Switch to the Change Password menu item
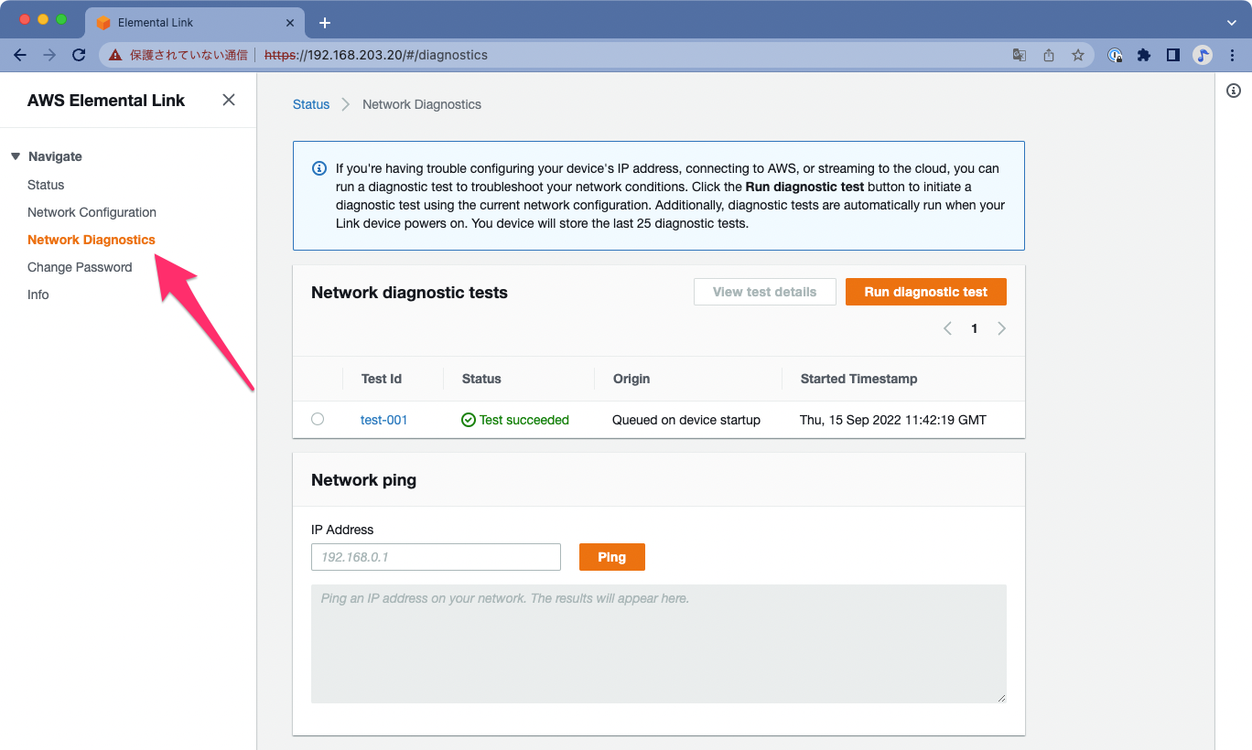The width and height of the screenshot is (1252, 750). click(80, 267)
